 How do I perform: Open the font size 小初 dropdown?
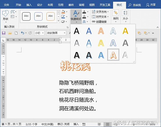[43, 33]
